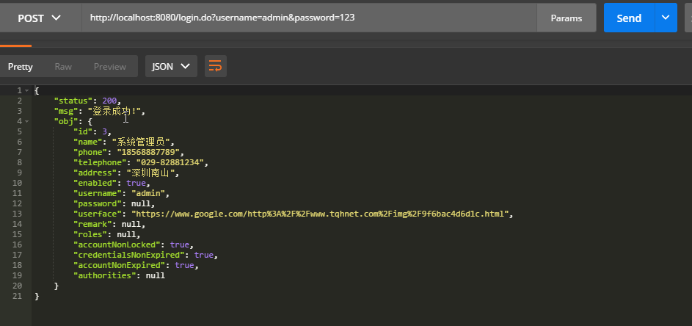Click the "enabled" key text
692x326 pixels.
95,183
